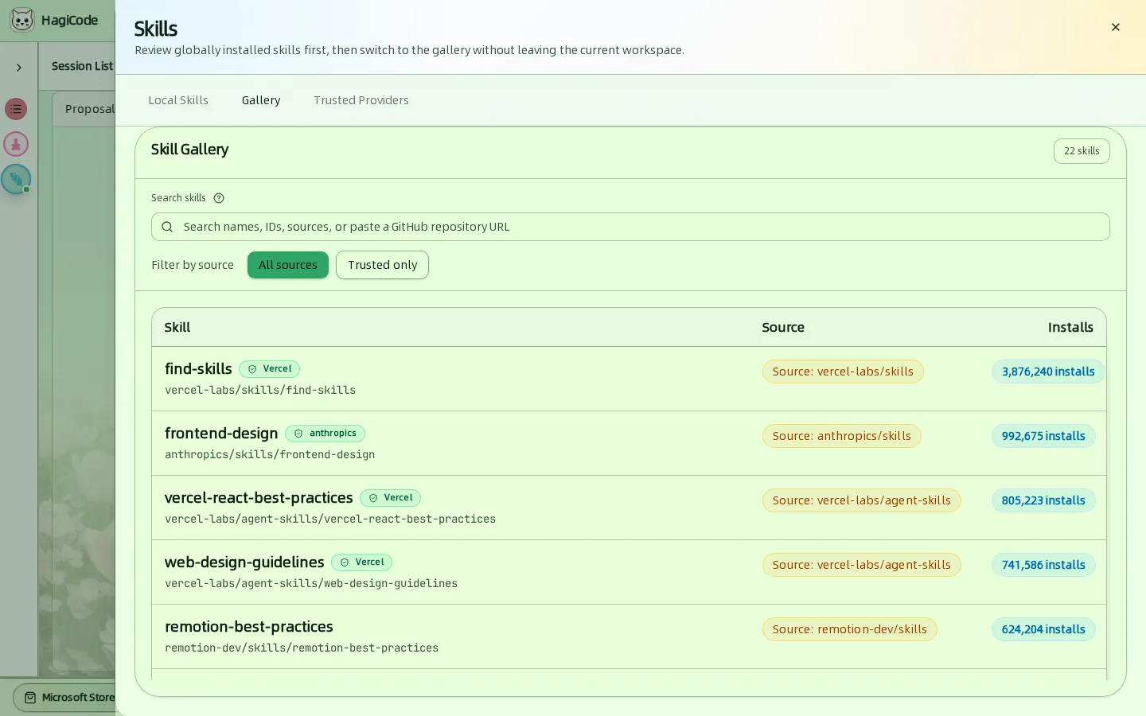Enable the Trusted only filter
Viewport: 1146px width, 716px height.
point(382,265)
